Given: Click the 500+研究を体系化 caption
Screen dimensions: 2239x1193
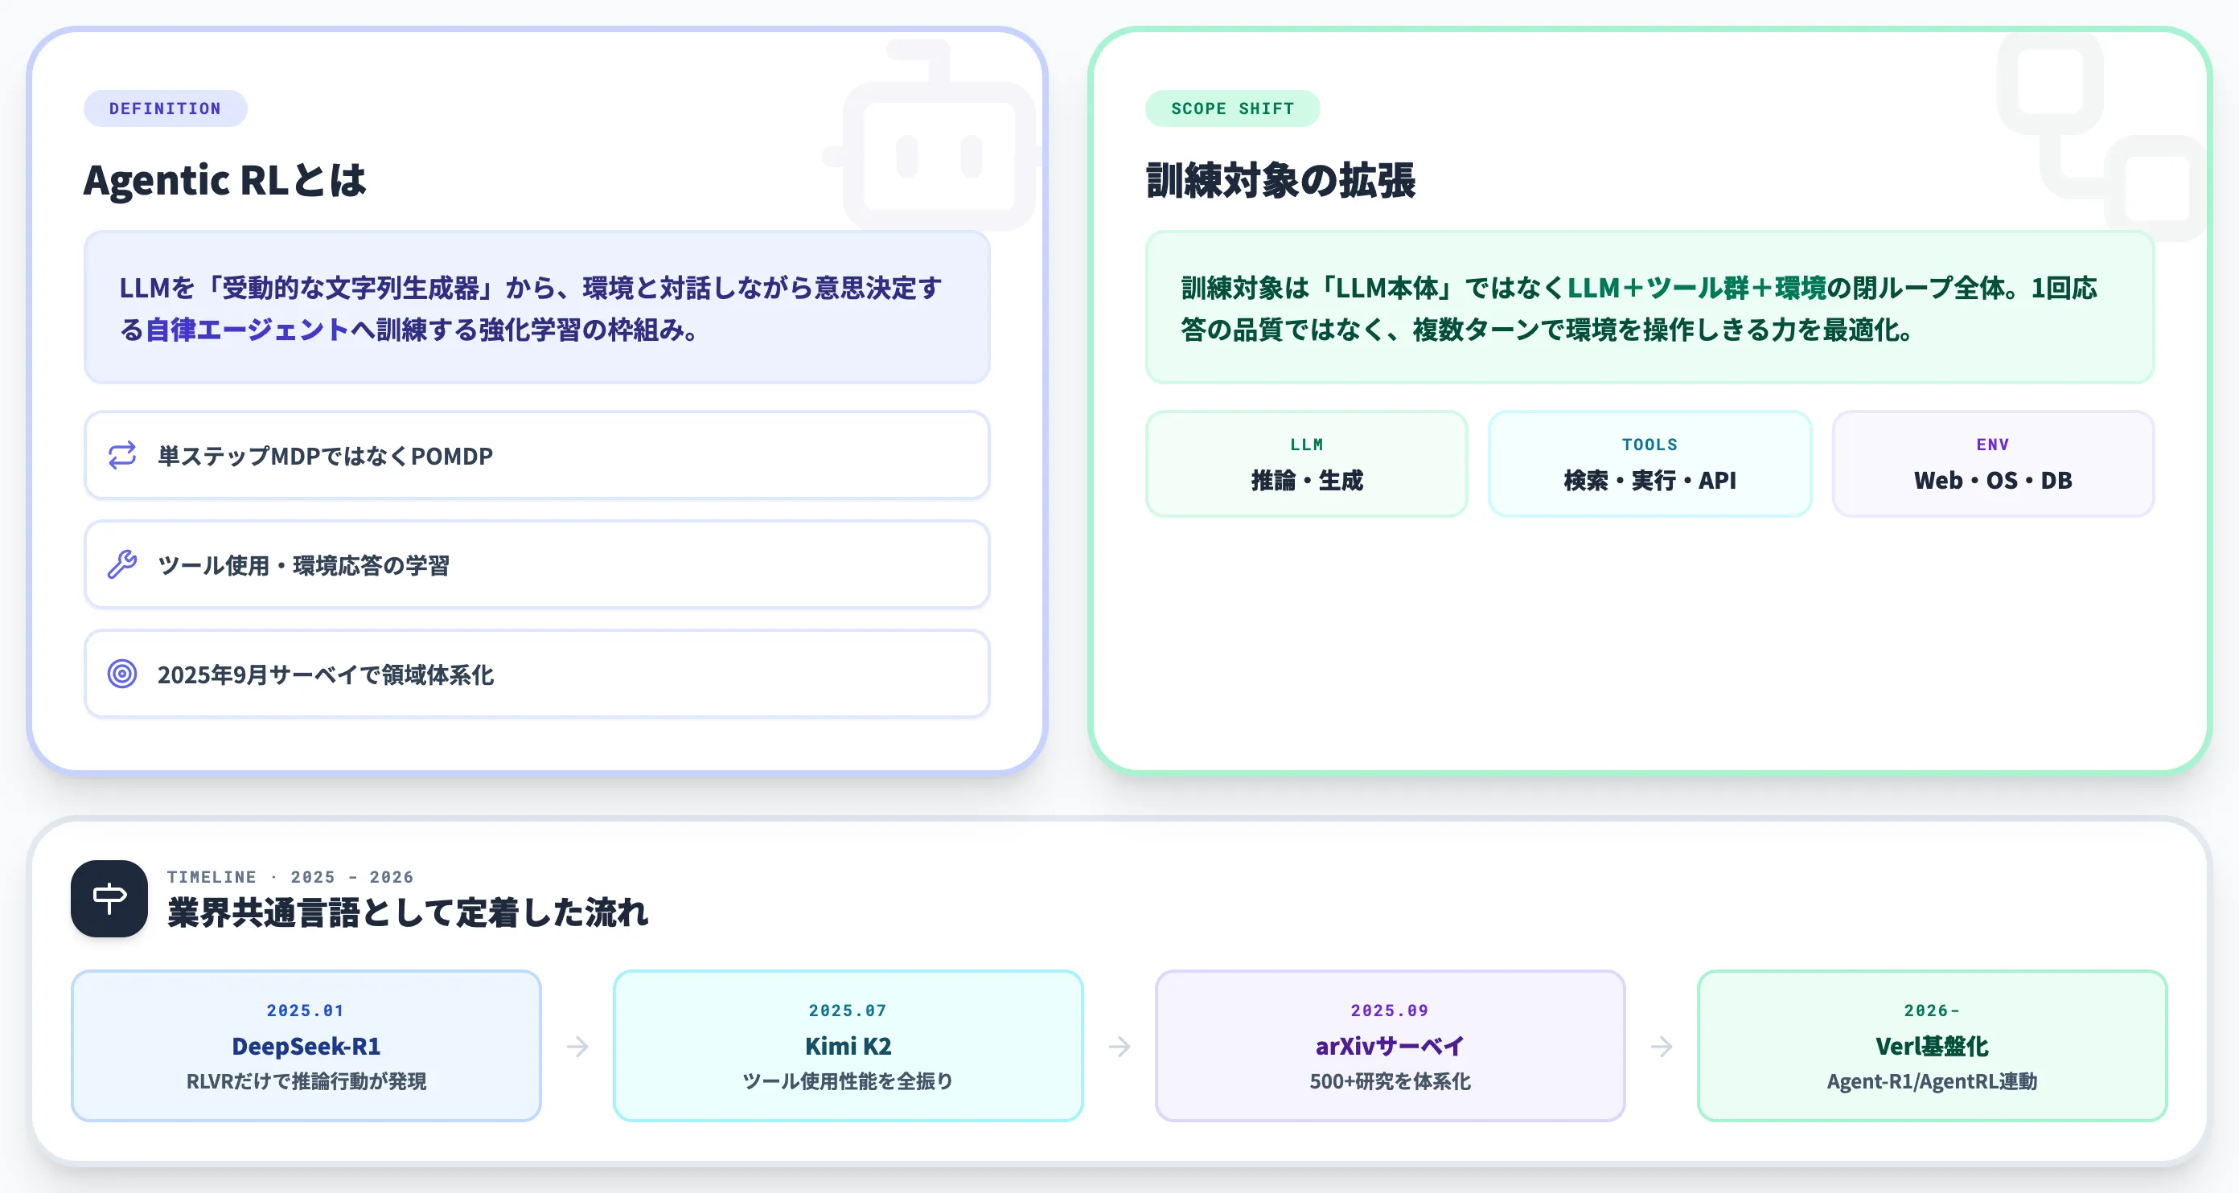Looking at the screenshot, I should tap(1390, 1081).
